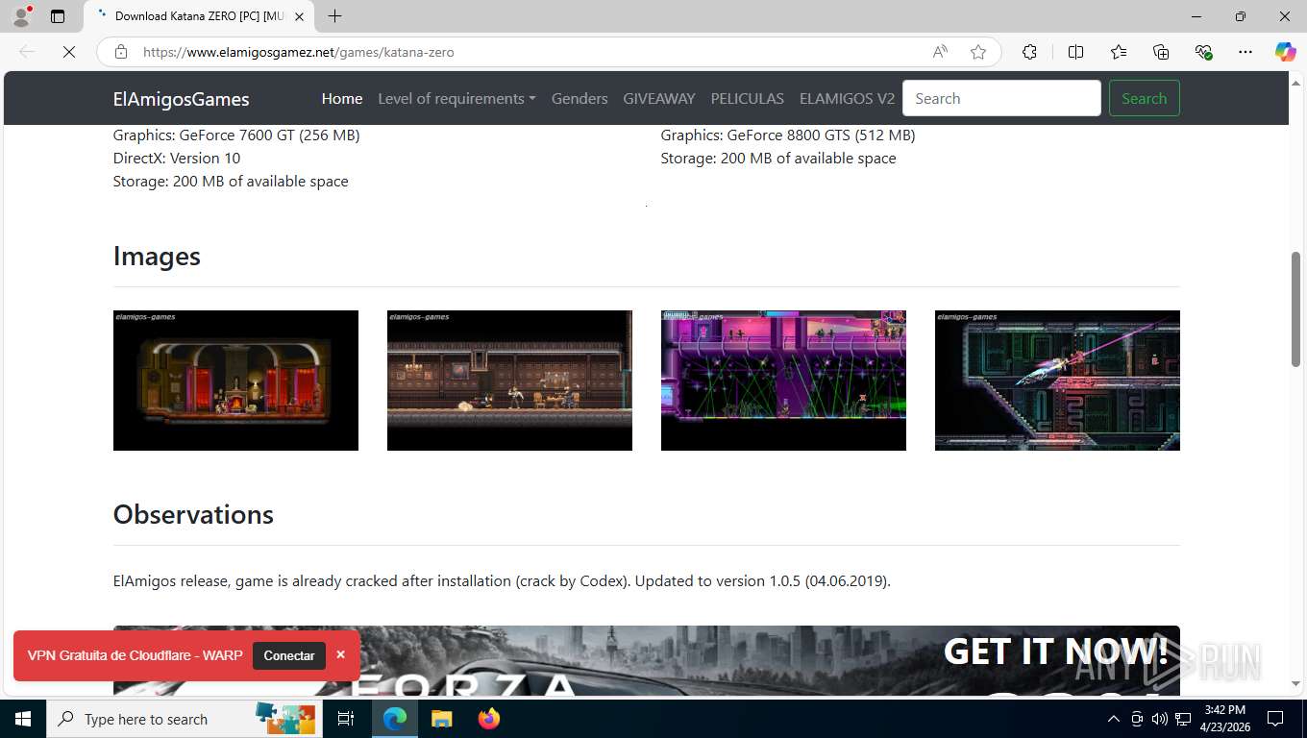Click the page vertical scrollbar thumb

tap(1295, 308)
